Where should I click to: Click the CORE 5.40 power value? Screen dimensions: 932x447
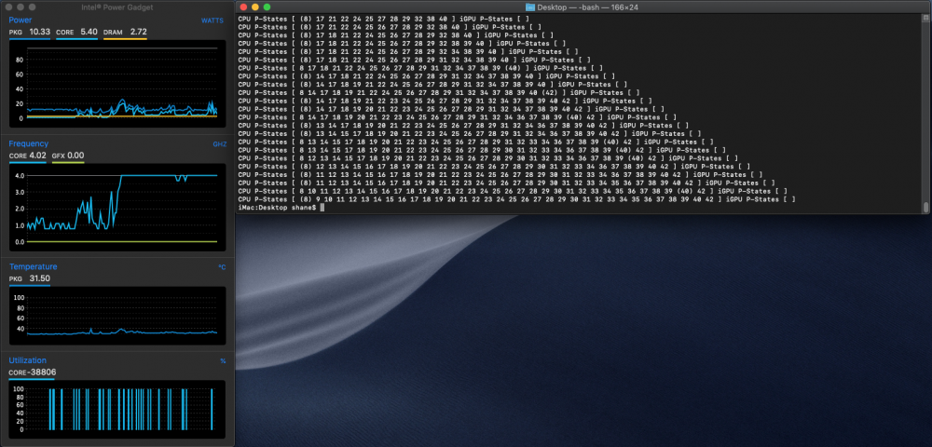point(76,32)
